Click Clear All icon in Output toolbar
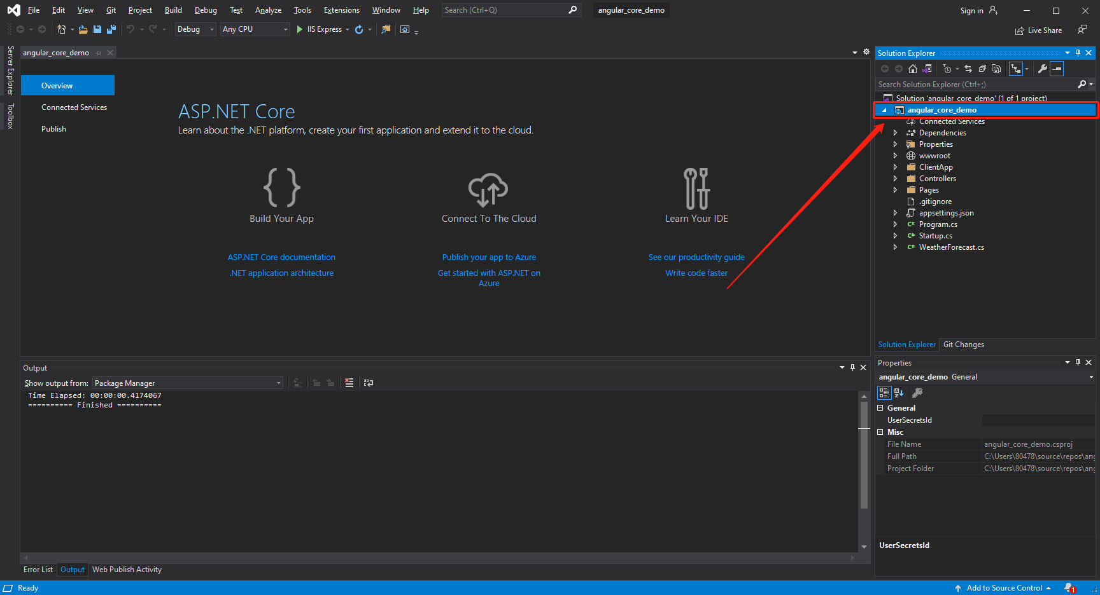 (349, 383)
